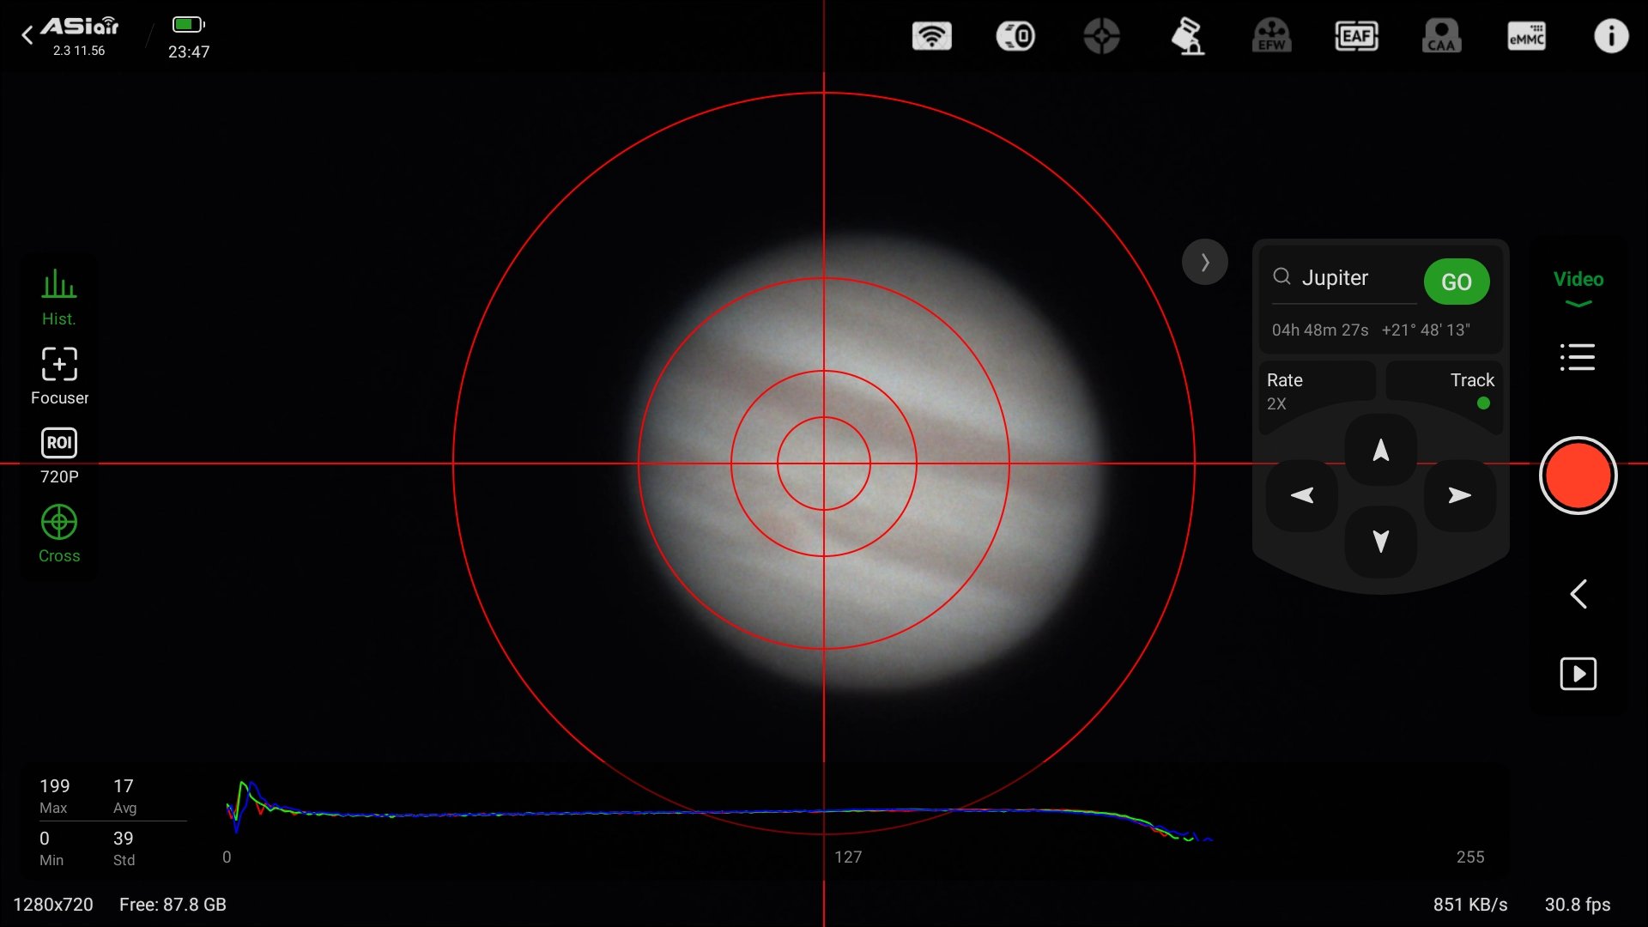Open the ROI 720P resolution selector
1648x927 pixels.
click(59, 456)
